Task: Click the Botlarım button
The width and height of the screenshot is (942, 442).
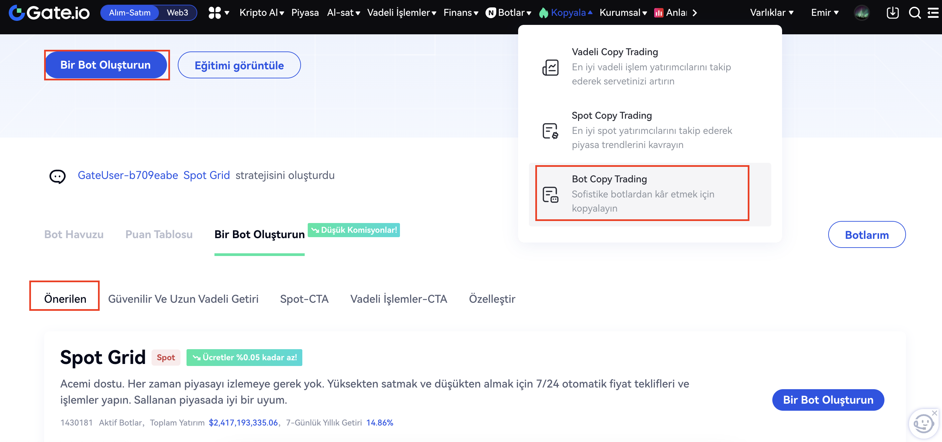Action: click(866, 234)
